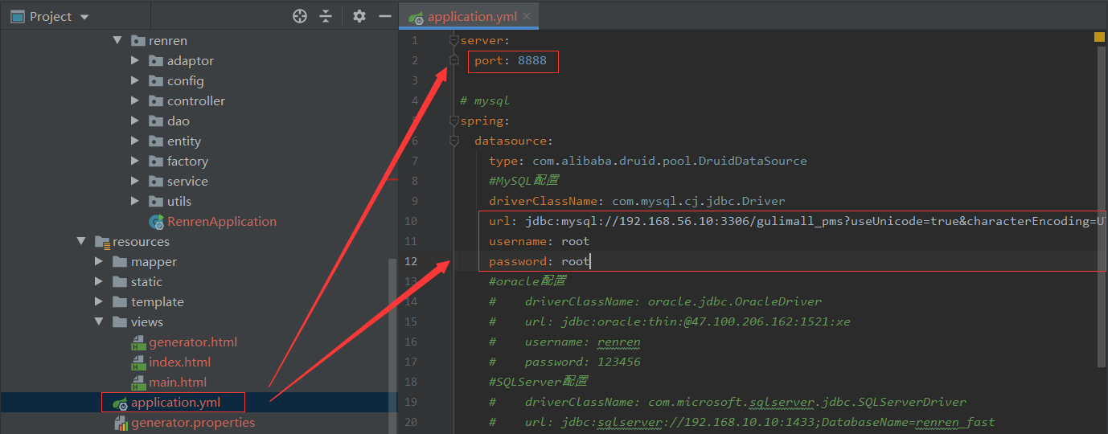Select main.html in project tree
Viewport: 1108px width, 434px height.
coord(178,382)
